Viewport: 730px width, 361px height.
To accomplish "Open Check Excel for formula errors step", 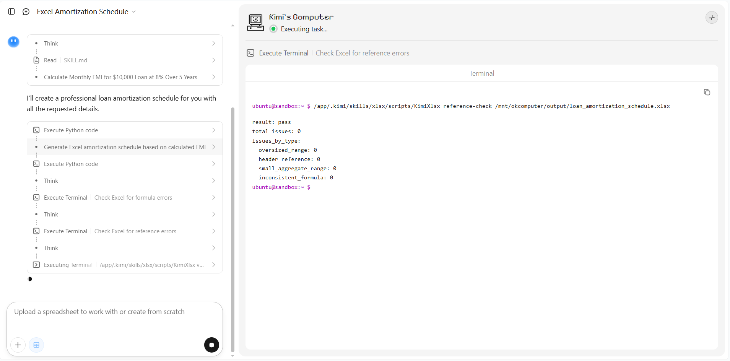I will point(125,197).
